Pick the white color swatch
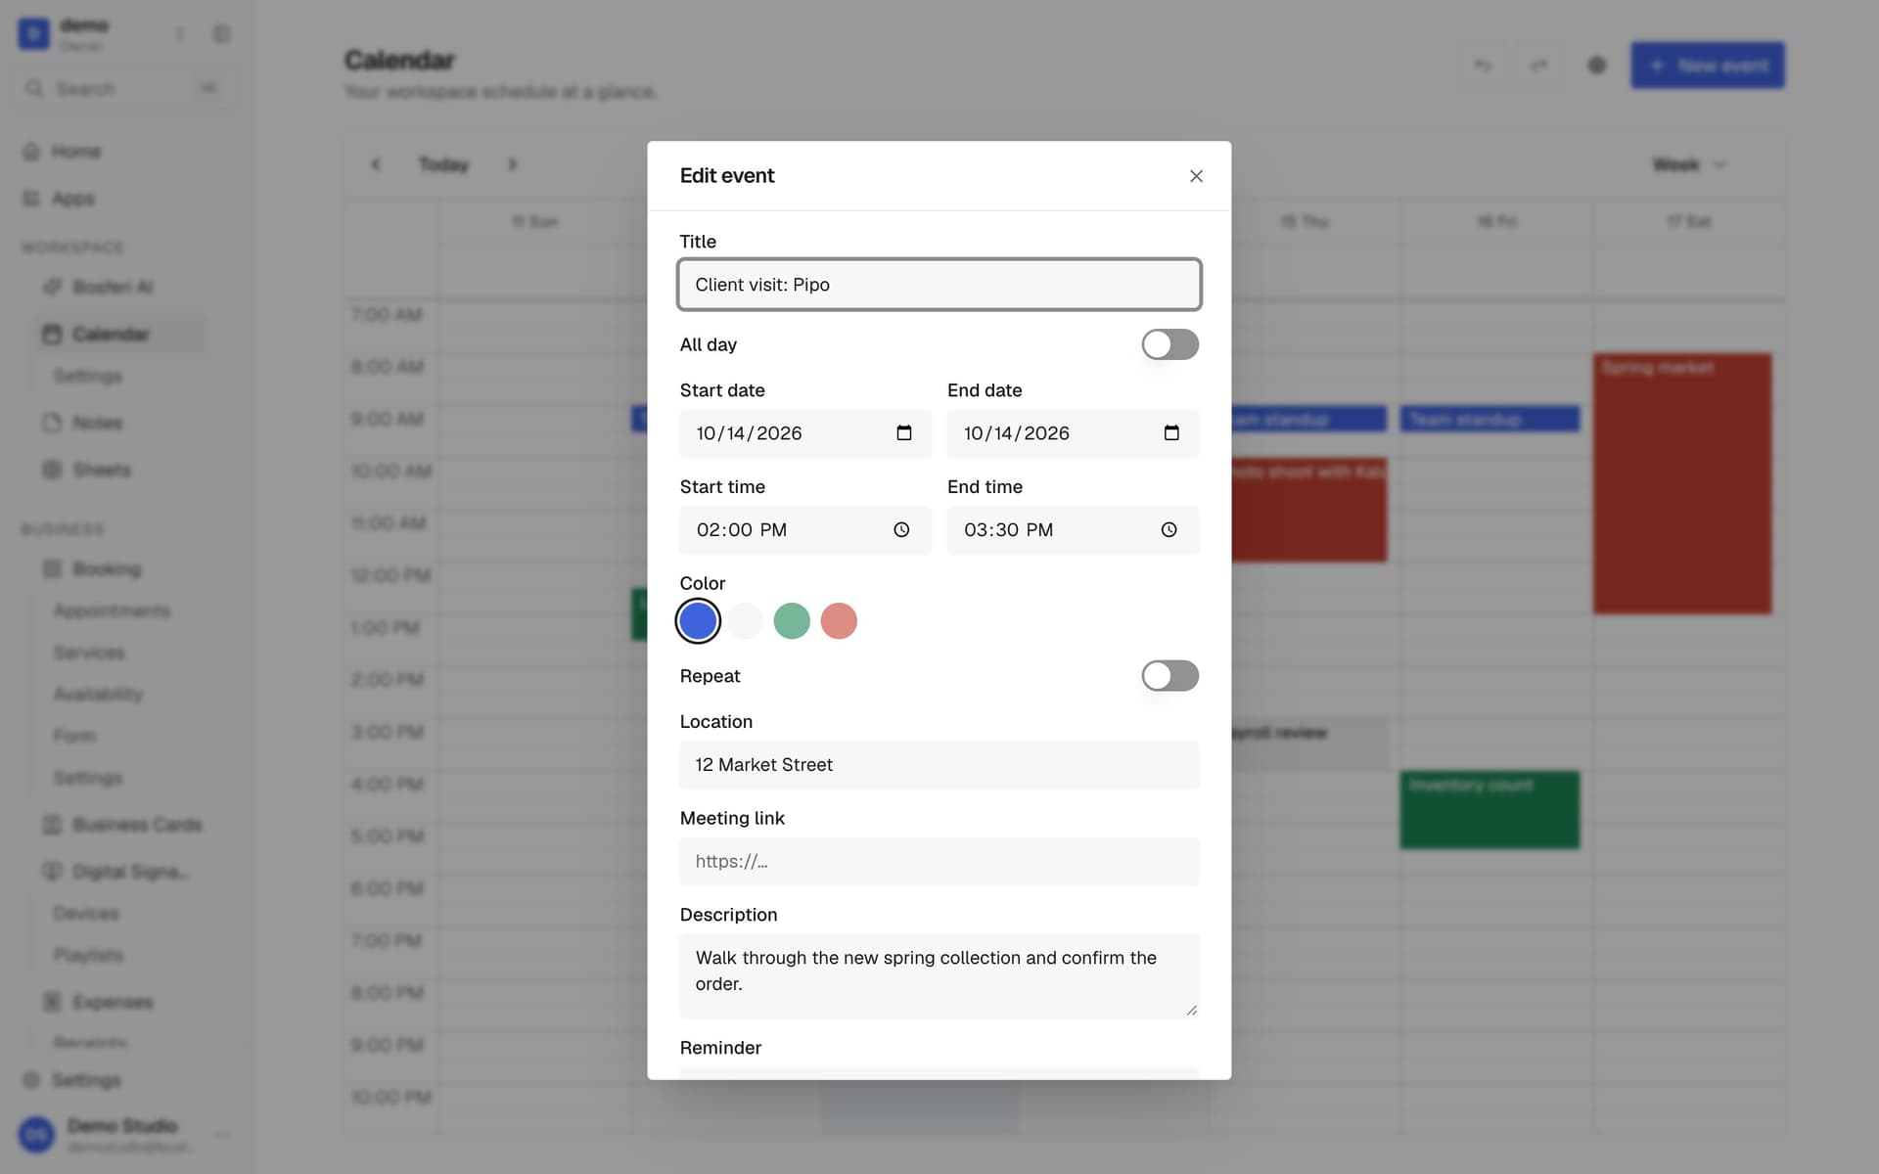The width and height of the screenshot is (1879, 1174). pyautogui.click(x=745, y=621)
